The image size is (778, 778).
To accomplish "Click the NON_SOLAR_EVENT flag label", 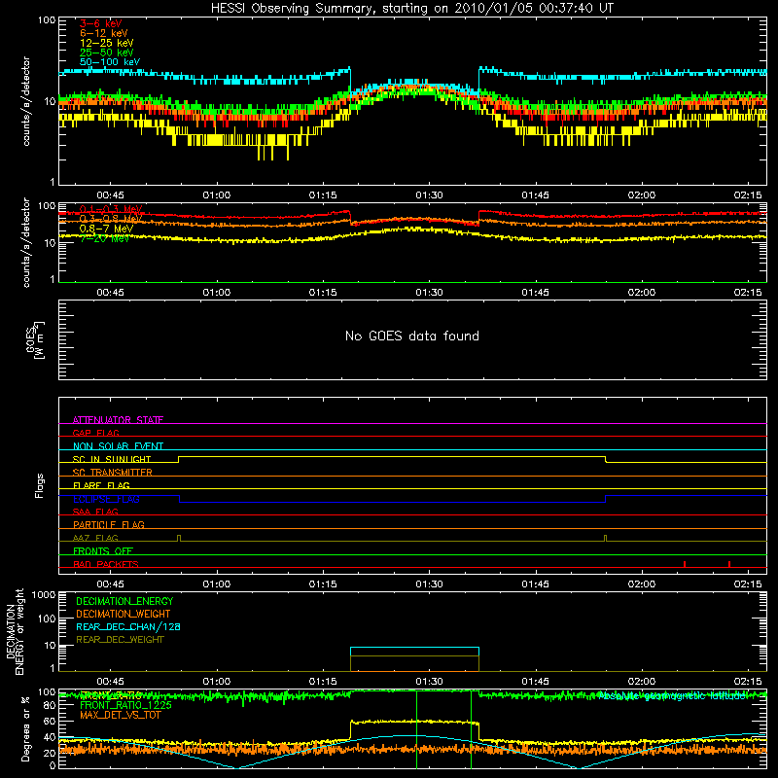I will pyautogui.click(x=118, y=446).
